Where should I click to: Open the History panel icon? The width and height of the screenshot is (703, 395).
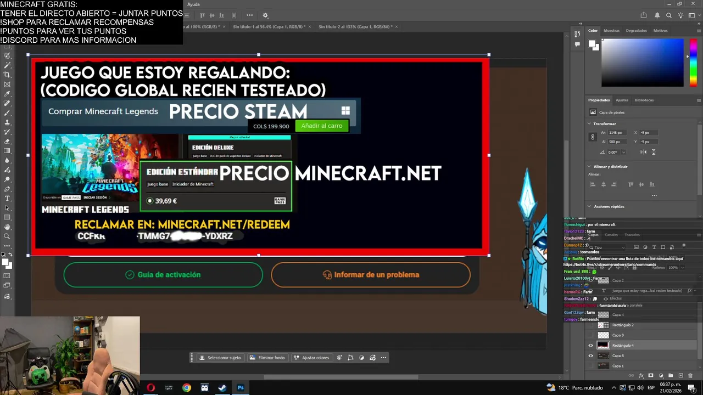(577, 34)
